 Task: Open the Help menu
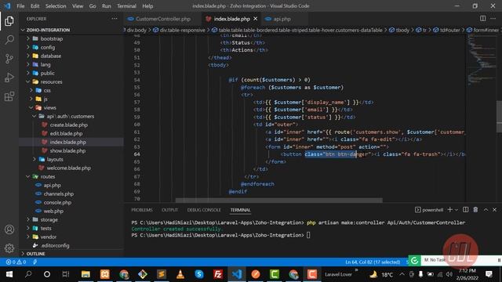(x=147, y=6)
